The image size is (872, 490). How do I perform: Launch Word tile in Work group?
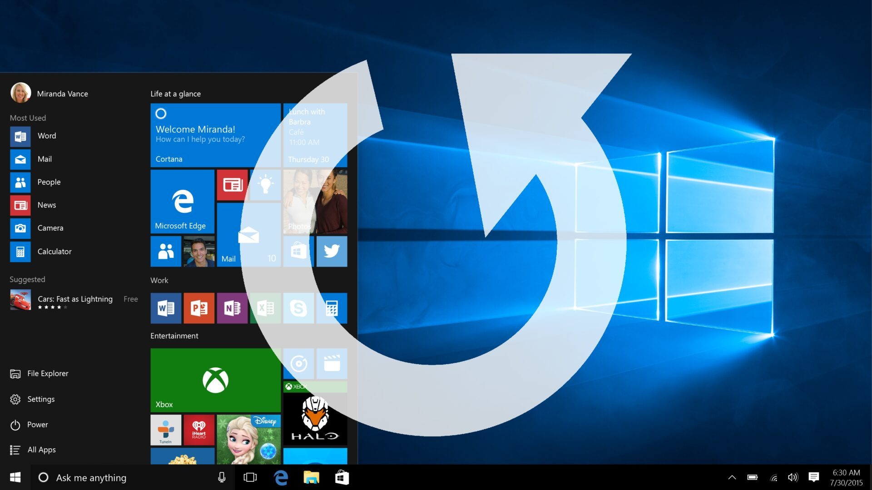point(166,308)
